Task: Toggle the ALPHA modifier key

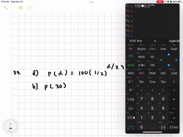Action: coord(131,65)
